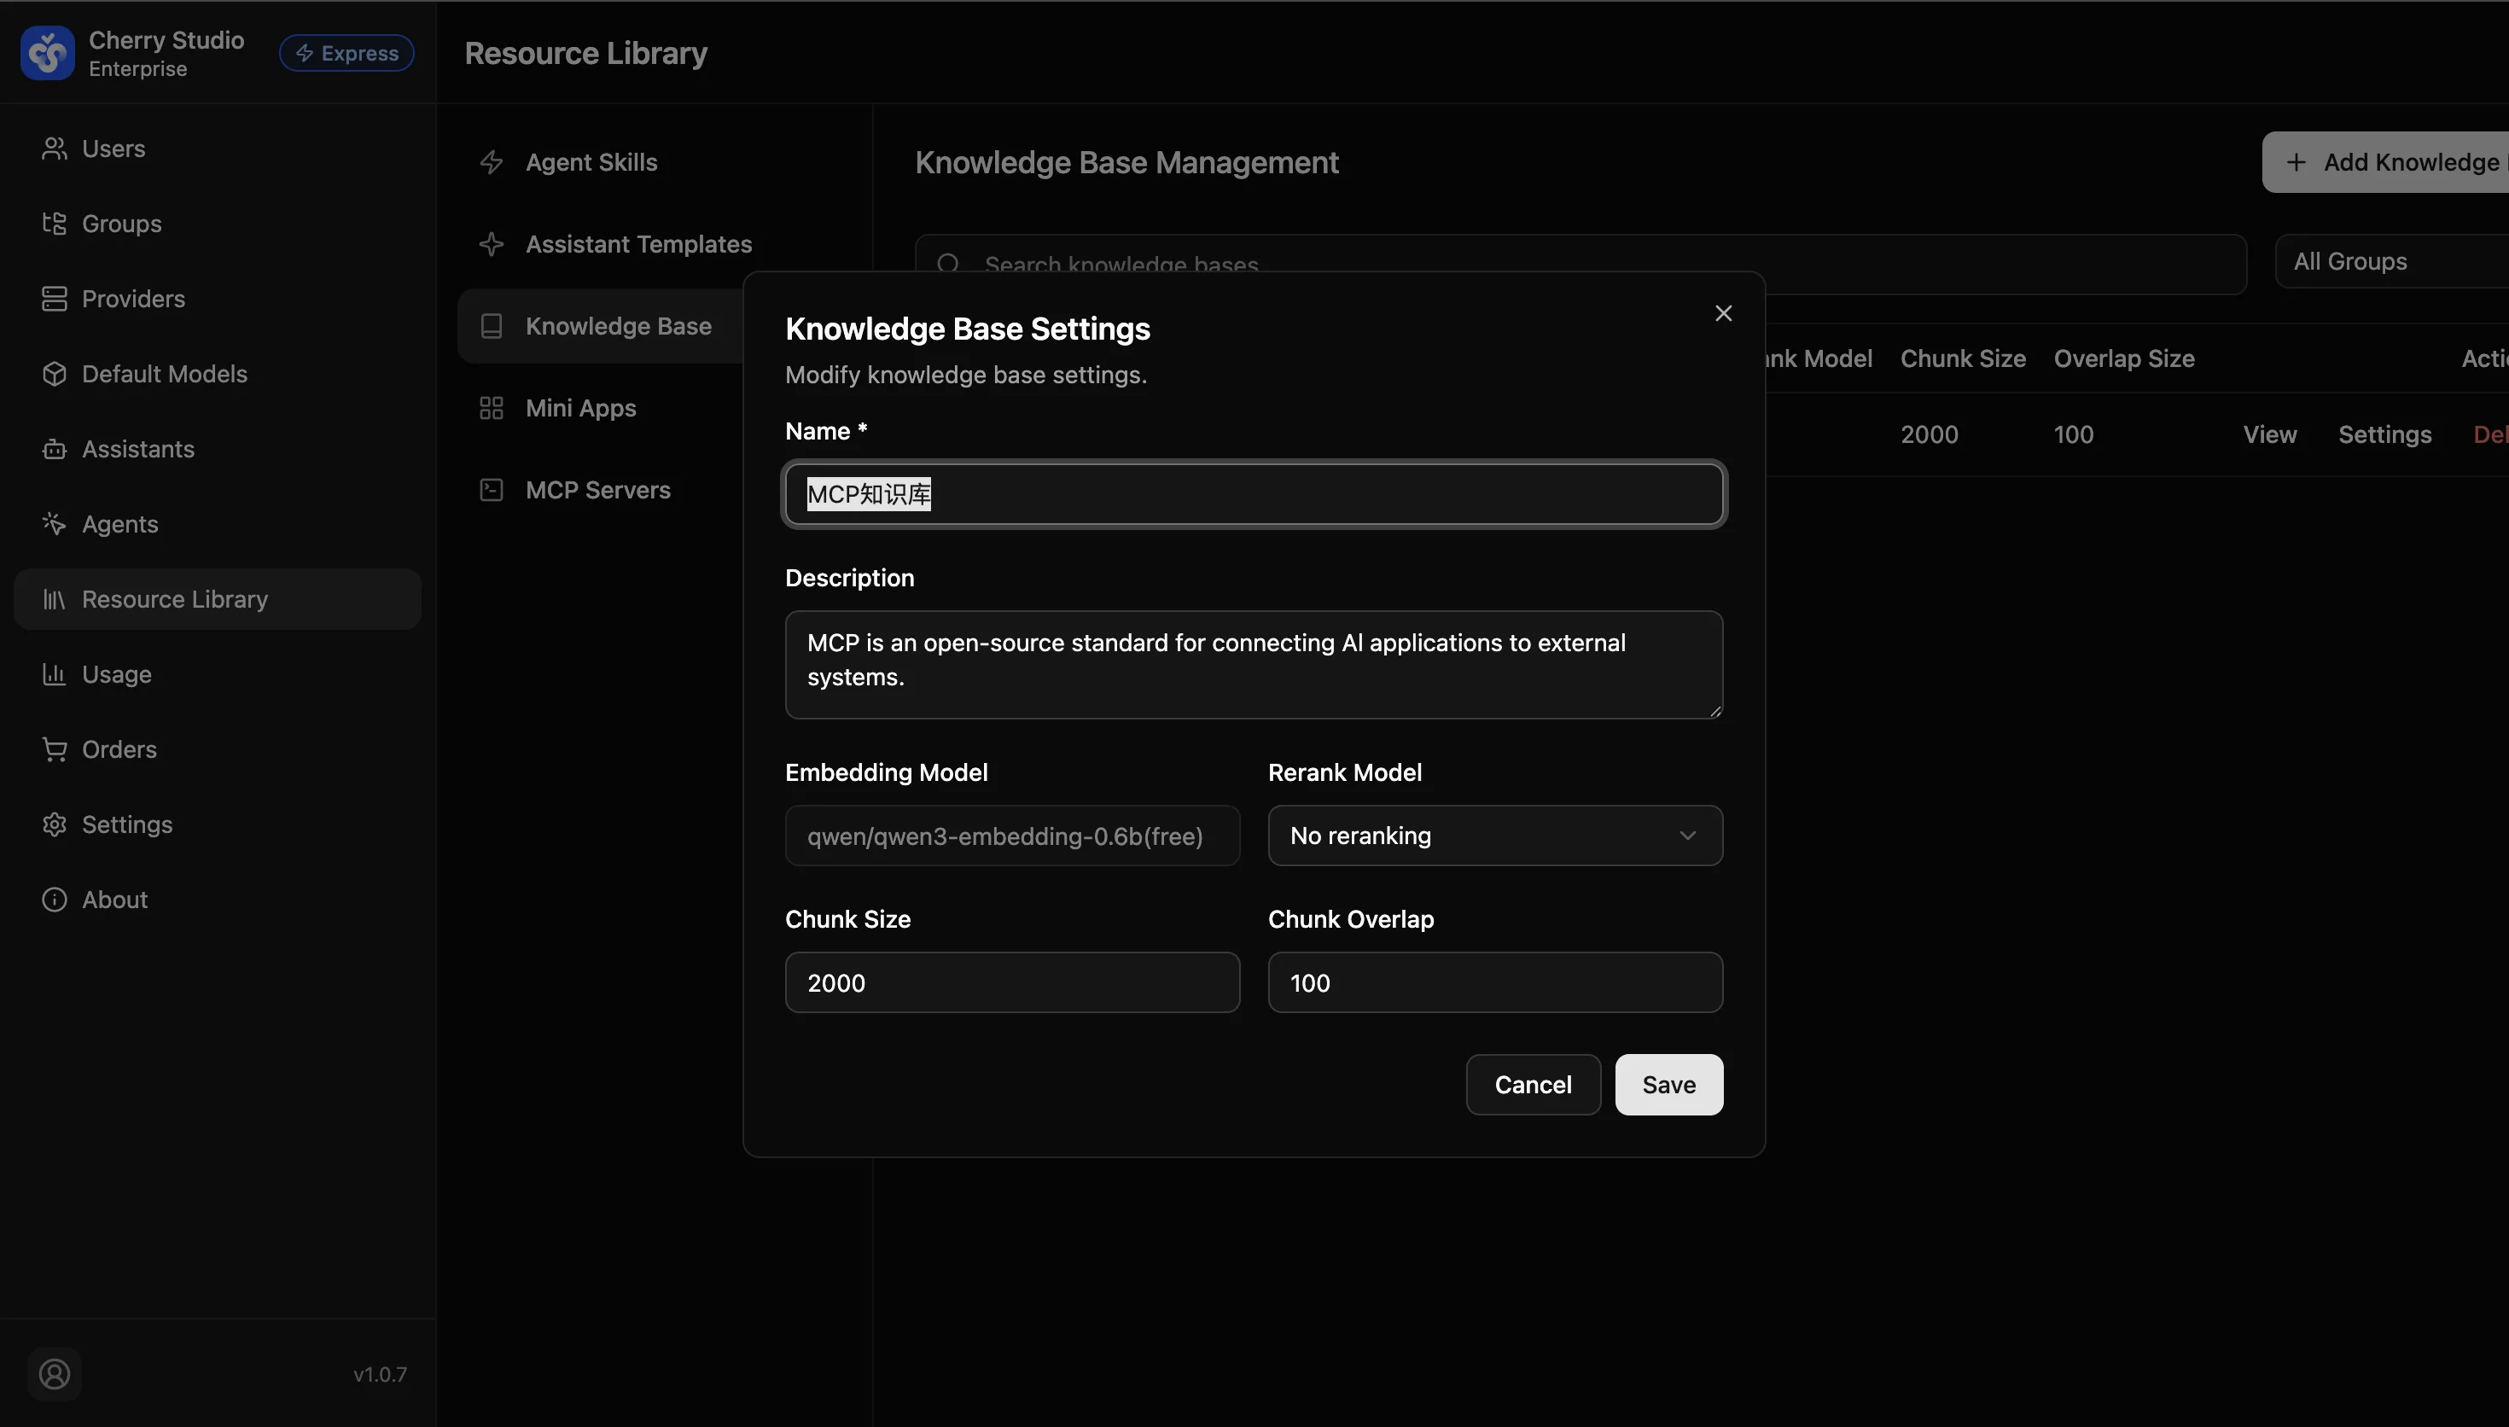2509x1427 pixels.
Task: Click the Usage bar chart icon
Action: click(x=54, y=674)
